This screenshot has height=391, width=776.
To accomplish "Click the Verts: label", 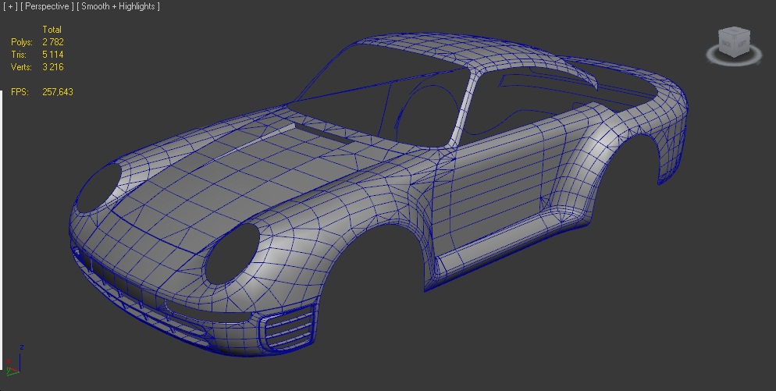I will tap(21, 67).
